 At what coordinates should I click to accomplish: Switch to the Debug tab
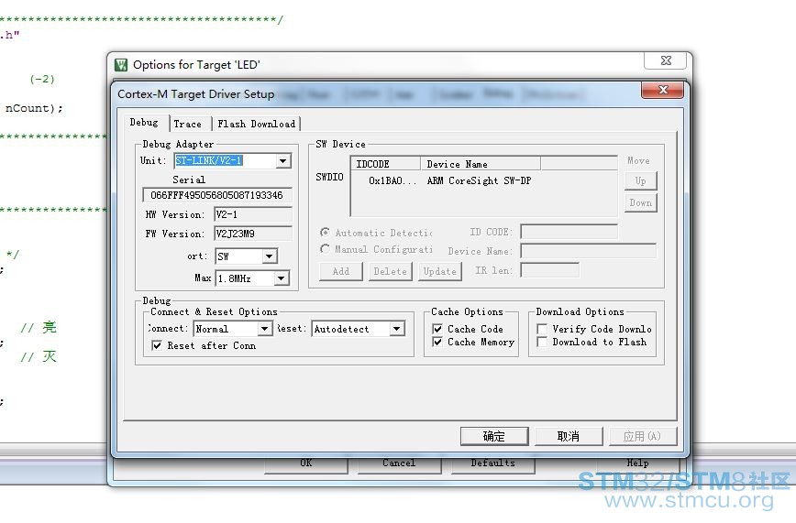(144, 122)
